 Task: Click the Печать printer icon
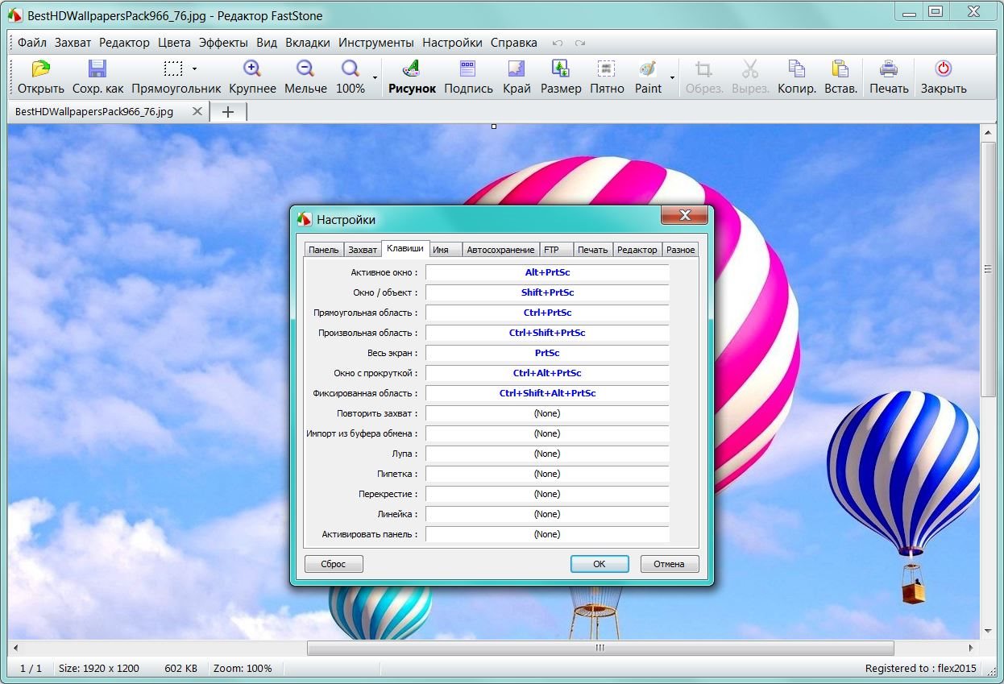[888, 69]
